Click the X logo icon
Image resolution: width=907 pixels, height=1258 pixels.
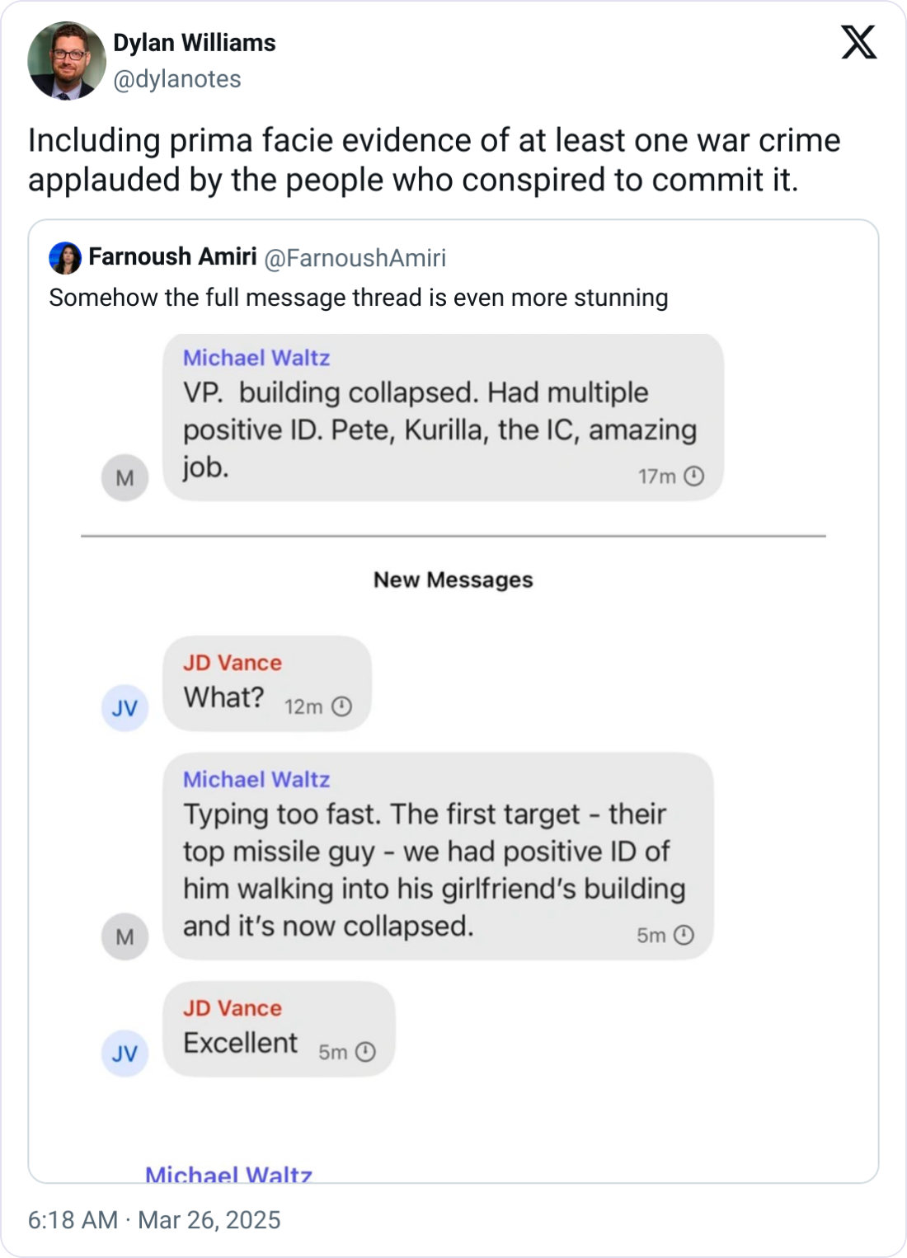pos(858,42)
